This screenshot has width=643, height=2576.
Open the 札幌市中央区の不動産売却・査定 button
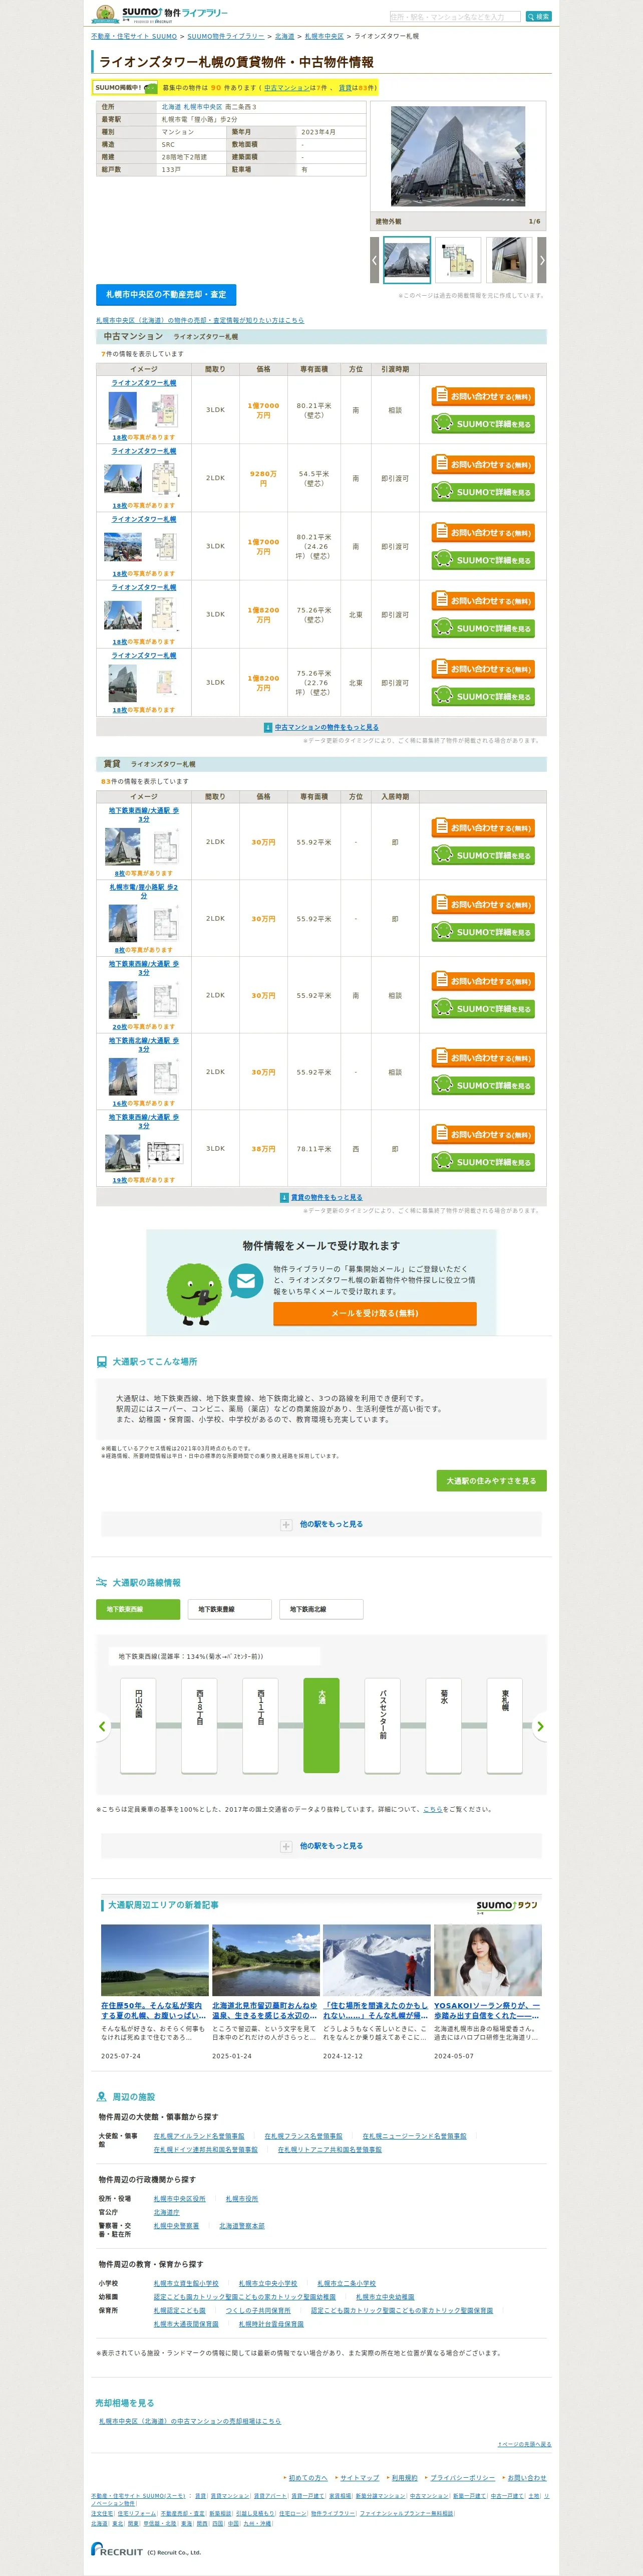click(166, 295)
